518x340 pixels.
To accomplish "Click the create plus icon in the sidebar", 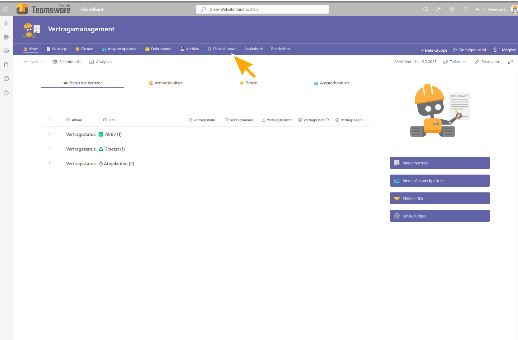I will (6, 93).
